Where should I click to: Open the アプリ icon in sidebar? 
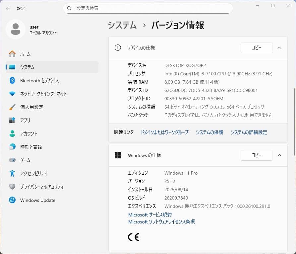(x=13, y=120)
